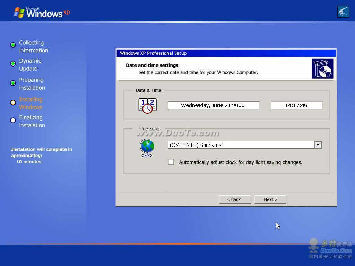Click "Instalation will complete in" text
Image resolution: width=355 pixels, height=266 pixels.
coord(42,149)
